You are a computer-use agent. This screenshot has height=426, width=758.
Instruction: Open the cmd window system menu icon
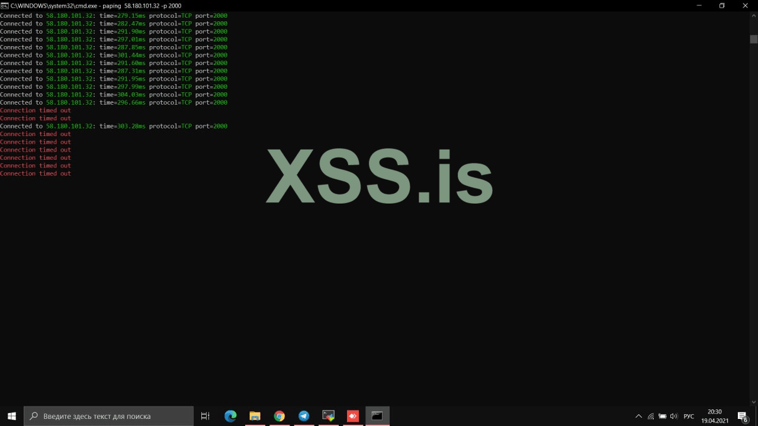(5, 5)
